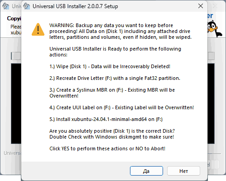Click the black log output area

pos(16,103)
